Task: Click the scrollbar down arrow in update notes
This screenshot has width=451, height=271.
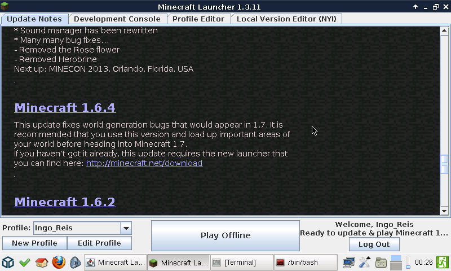Action: (444, 211)
